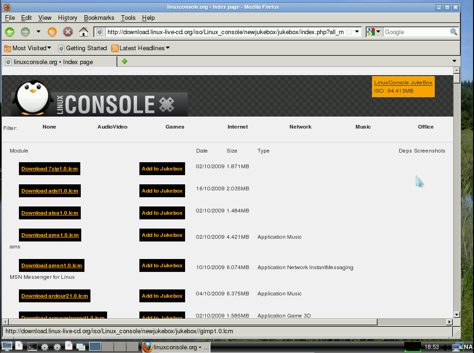Open a new tab with the green plus icon
Screen dimensions: 474x353
click(x=125, y=62)
